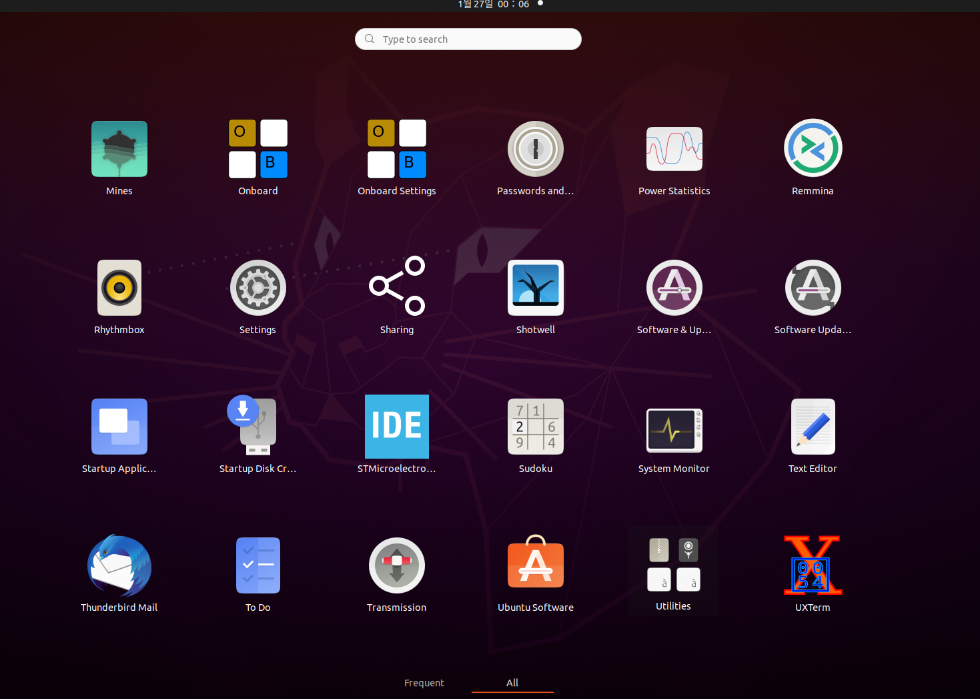Image resolution: width=980 pixels, height=699 pixels.
Task: Click the Type to search field
Action: [468, 39]
